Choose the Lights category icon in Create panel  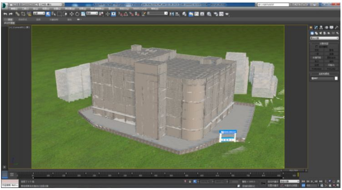pos(320,33)
